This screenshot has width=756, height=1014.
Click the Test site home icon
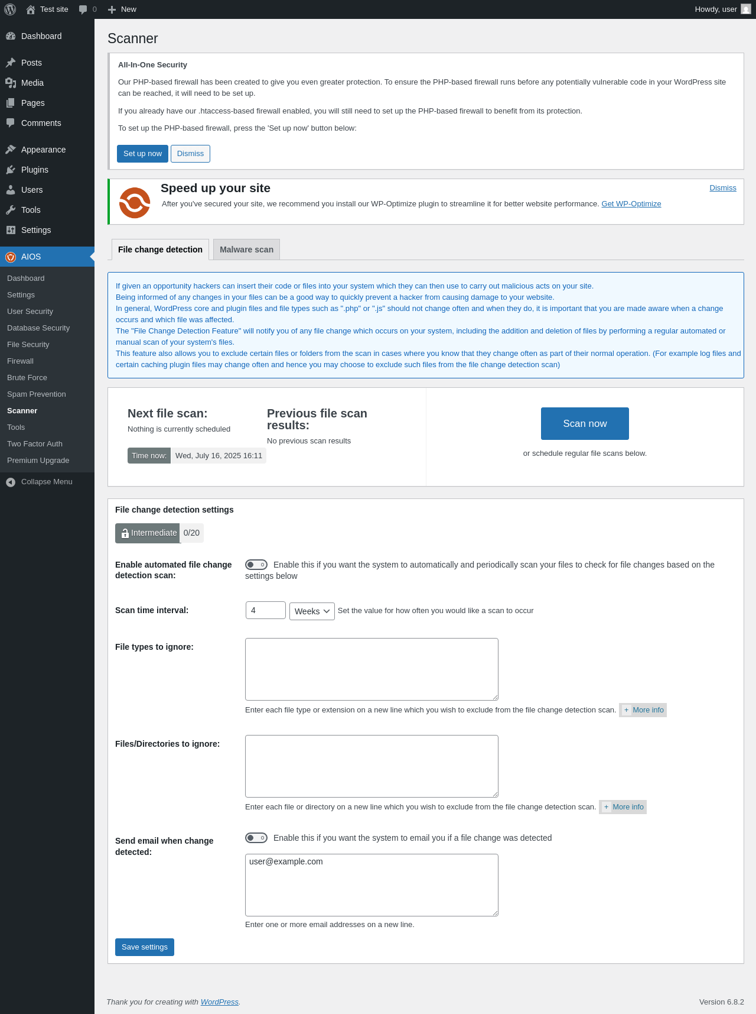(x=31, y=9)
